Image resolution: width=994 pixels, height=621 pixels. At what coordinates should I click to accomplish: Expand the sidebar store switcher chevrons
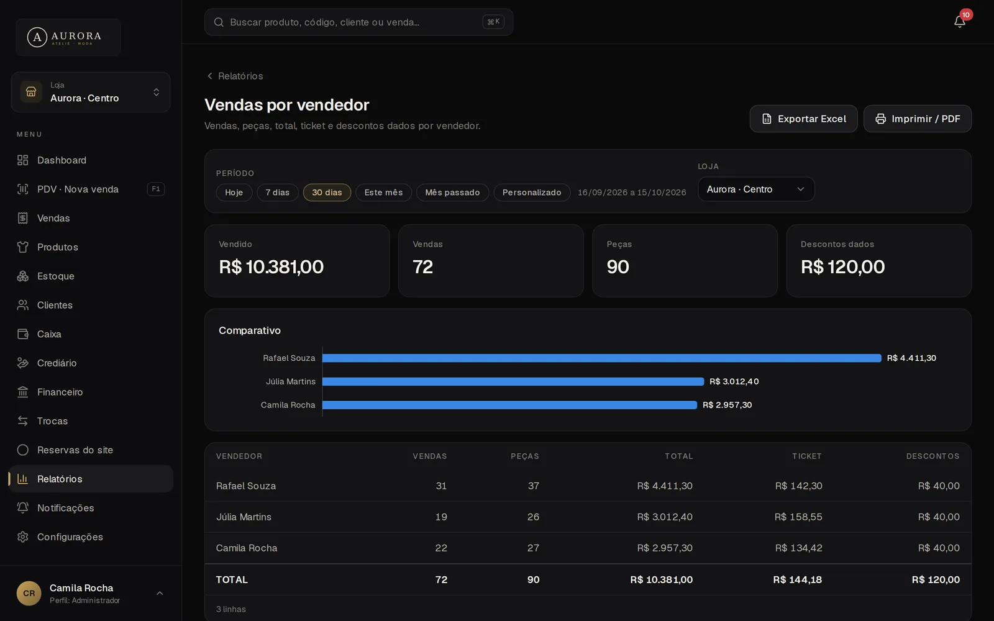pos(157,92)
